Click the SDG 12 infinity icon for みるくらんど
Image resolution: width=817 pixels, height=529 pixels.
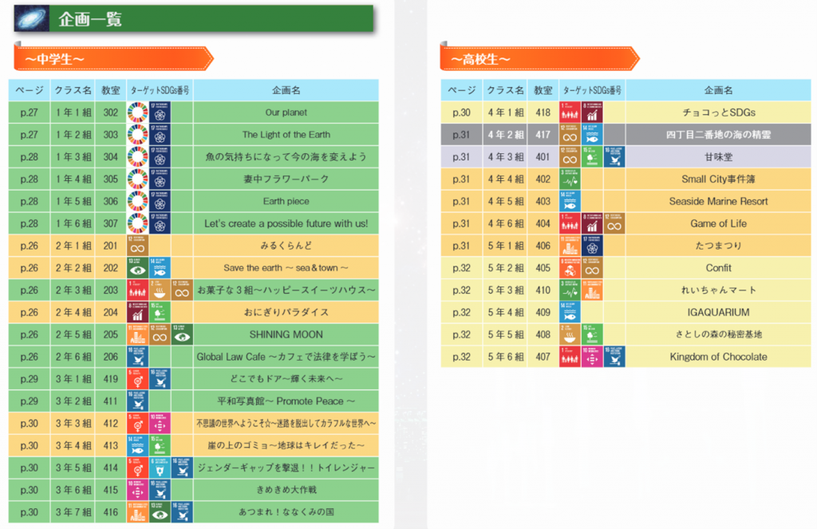click(x=137, y=246)
